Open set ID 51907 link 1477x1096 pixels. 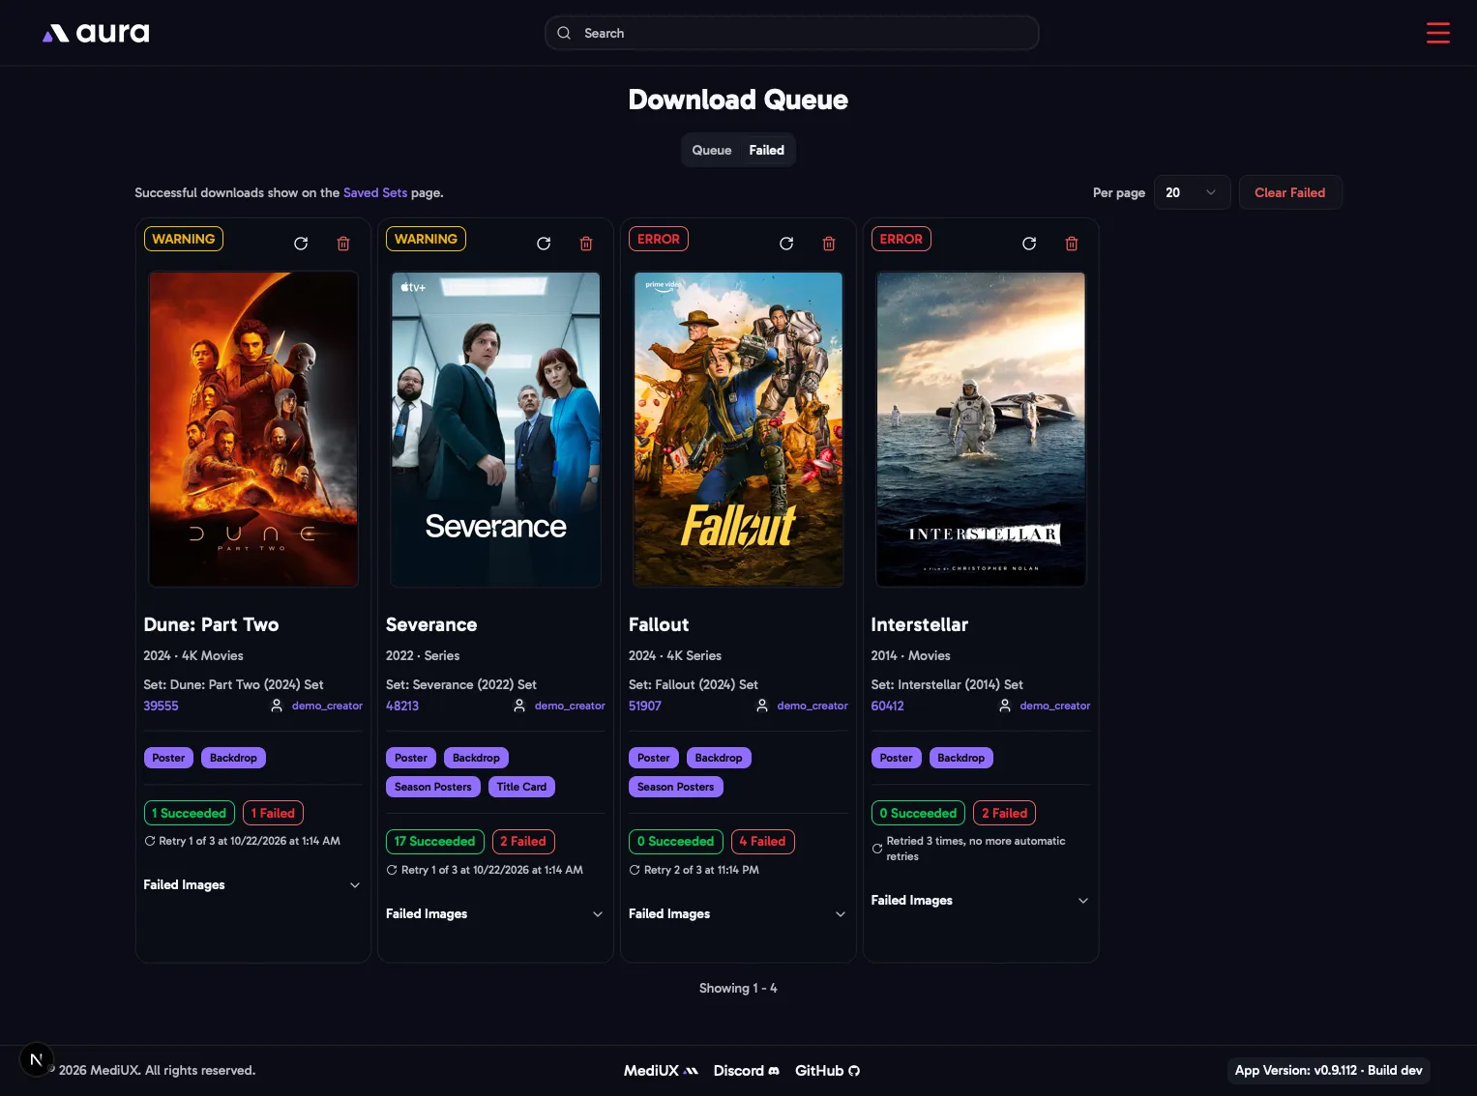(645, 707)
